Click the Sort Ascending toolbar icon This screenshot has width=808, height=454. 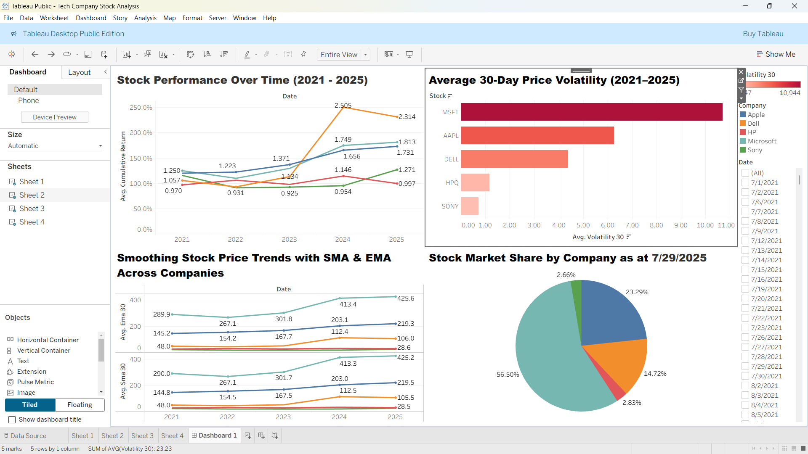[207, 54]
